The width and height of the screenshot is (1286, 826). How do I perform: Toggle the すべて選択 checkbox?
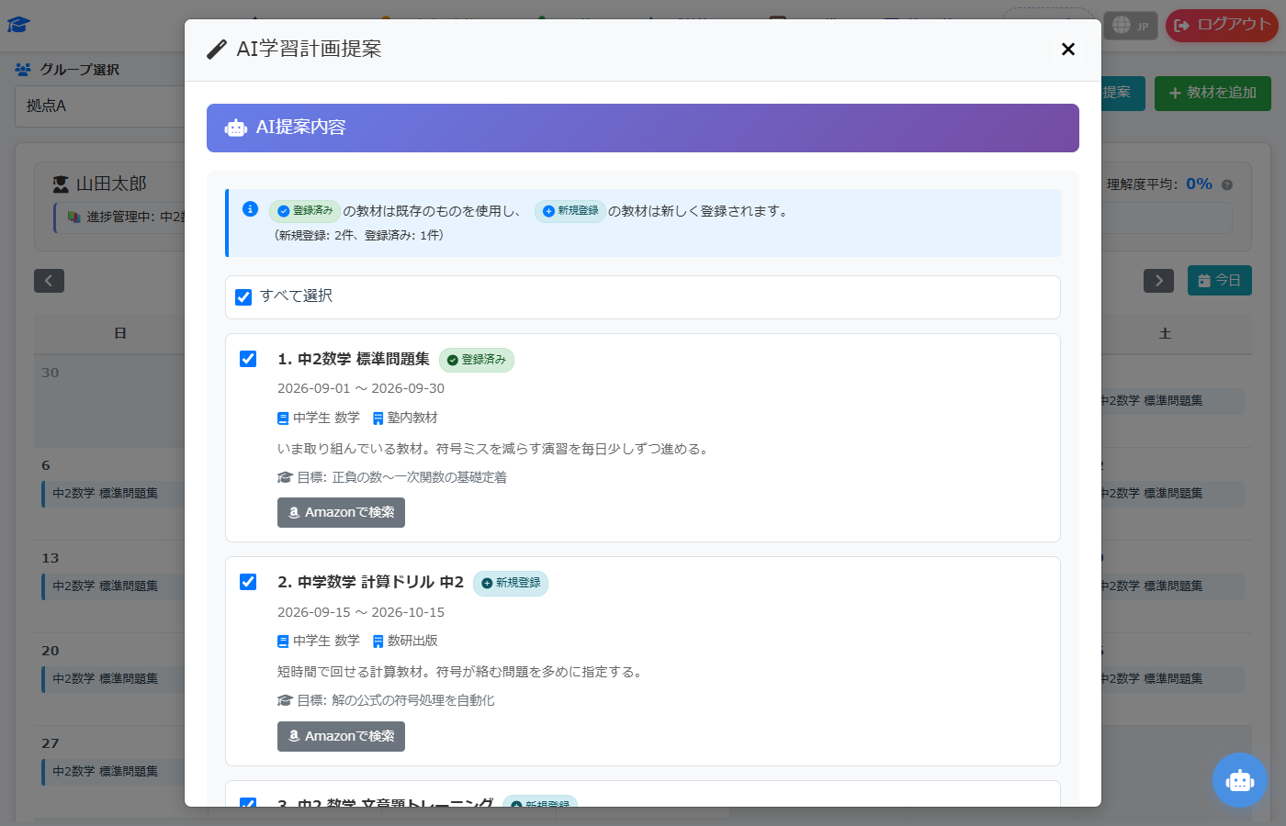click(x=243, y=297)
